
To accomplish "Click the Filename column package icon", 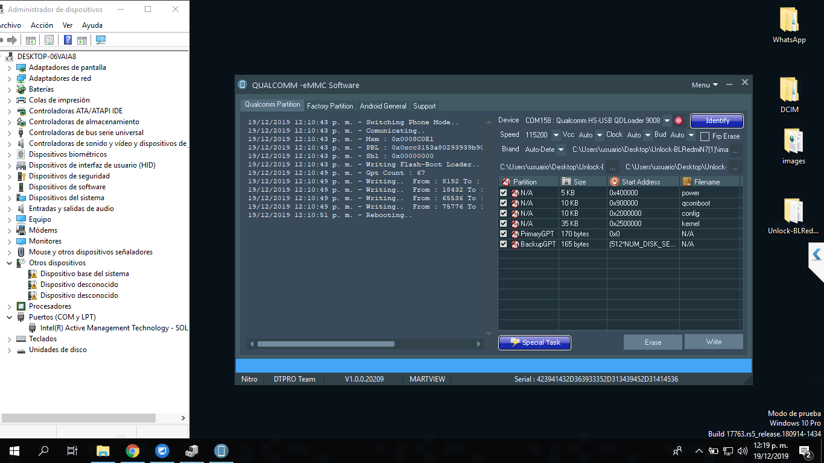I will click(x=686, y=181).
